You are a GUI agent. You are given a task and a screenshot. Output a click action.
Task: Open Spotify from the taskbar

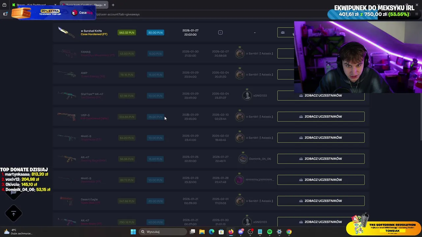tap(270, 232)
